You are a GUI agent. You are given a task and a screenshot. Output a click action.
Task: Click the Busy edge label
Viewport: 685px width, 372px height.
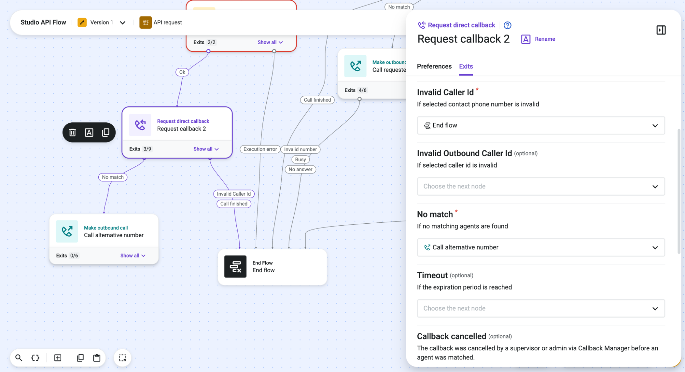point(300,159)
